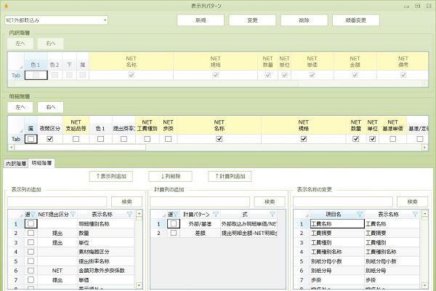The width and height of the screenshot is (436, 291).
Task: Click right arrow of 明細階層 grid scrollbar
Action: pyautogui.click(x=424, y=147)
